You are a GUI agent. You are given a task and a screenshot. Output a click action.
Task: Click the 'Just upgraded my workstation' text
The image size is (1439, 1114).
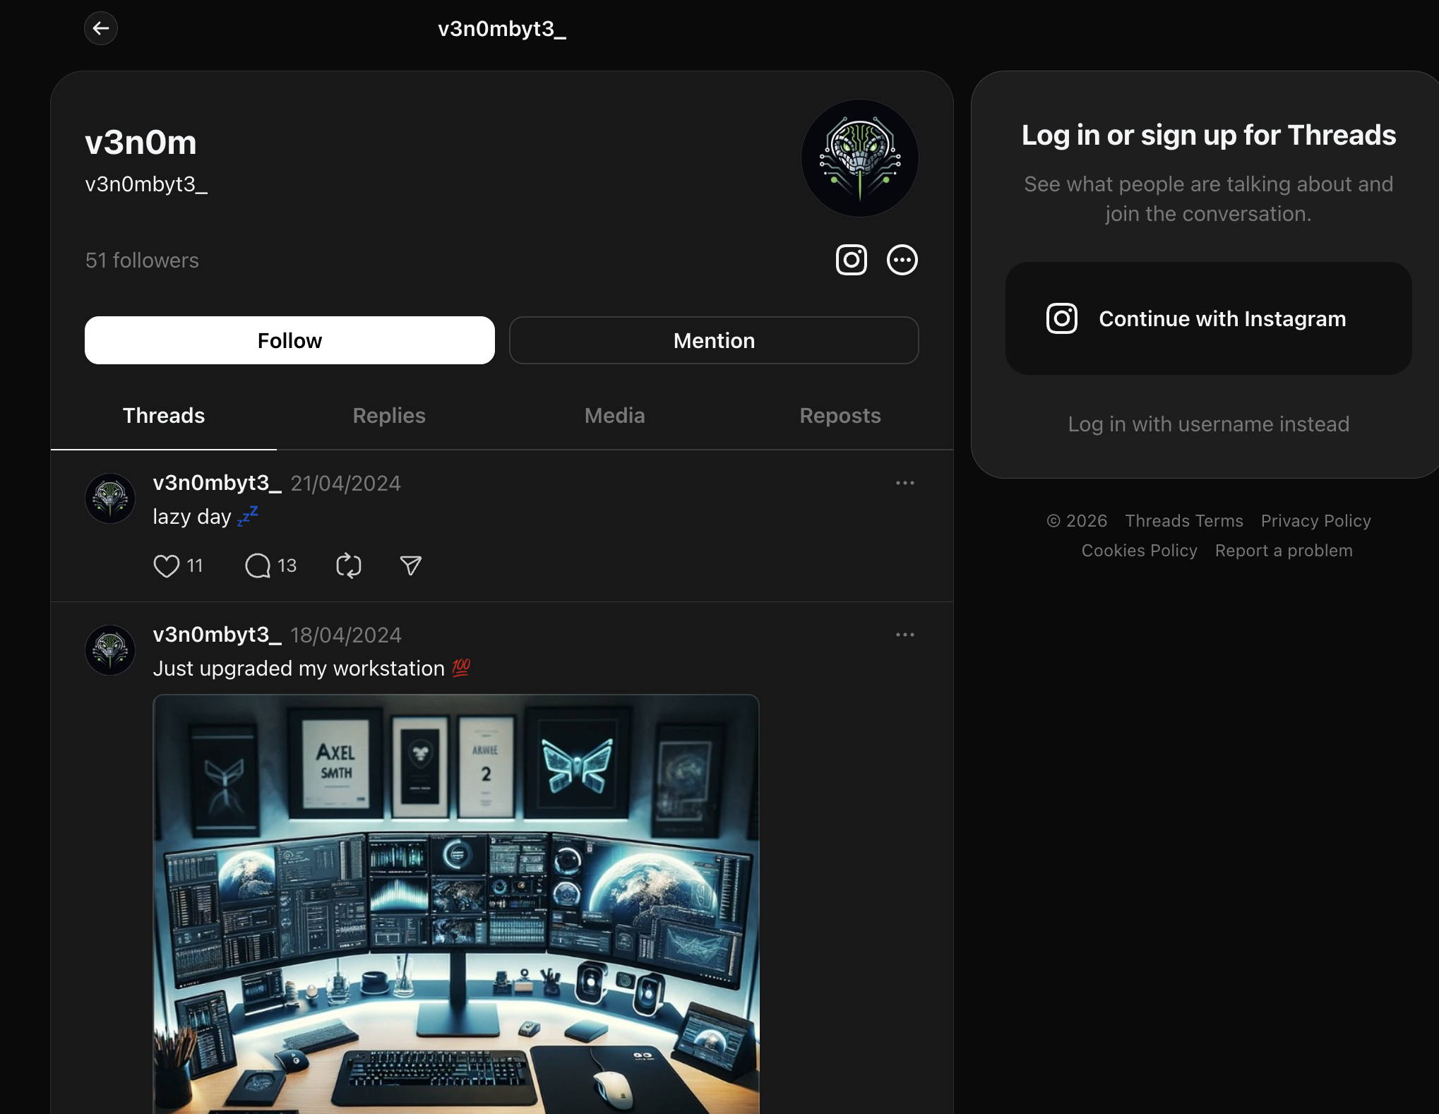(311, 669)
